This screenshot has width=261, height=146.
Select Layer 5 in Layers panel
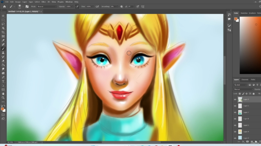tap(247, 125)
